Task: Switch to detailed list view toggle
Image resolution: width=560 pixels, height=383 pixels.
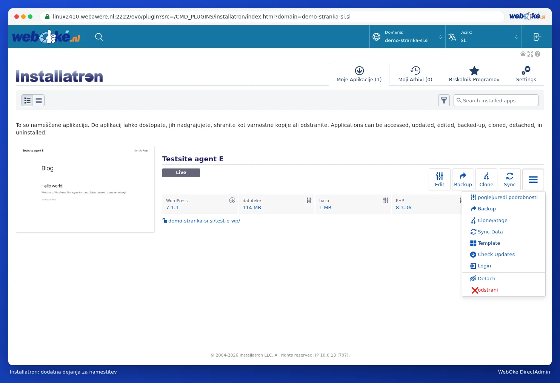Action: click(x=28, y=100)
